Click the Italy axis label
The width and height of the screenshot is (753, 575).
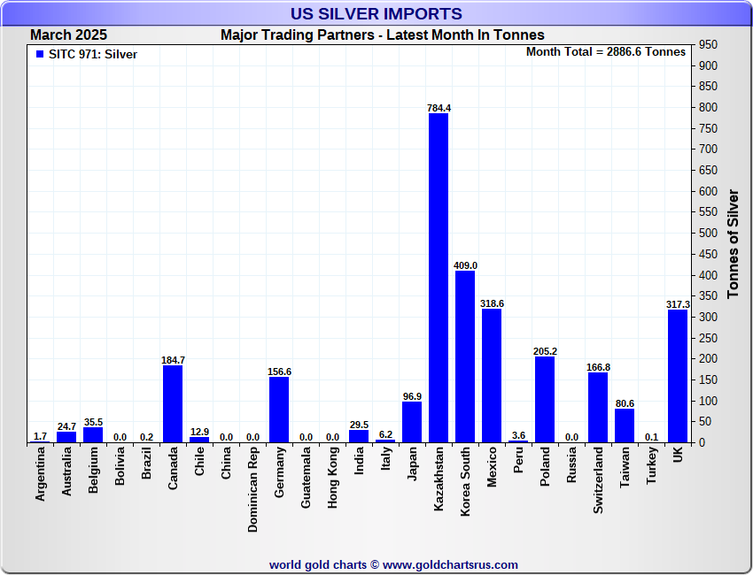[385, 458]
